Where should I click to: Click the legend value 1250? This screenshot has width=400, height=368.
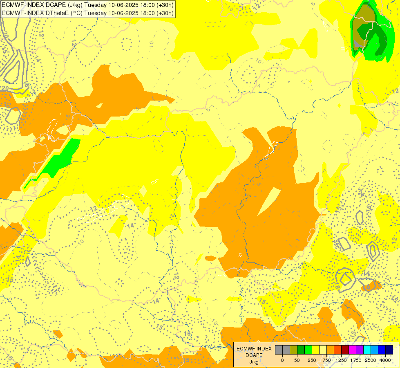tap(341, 360)
